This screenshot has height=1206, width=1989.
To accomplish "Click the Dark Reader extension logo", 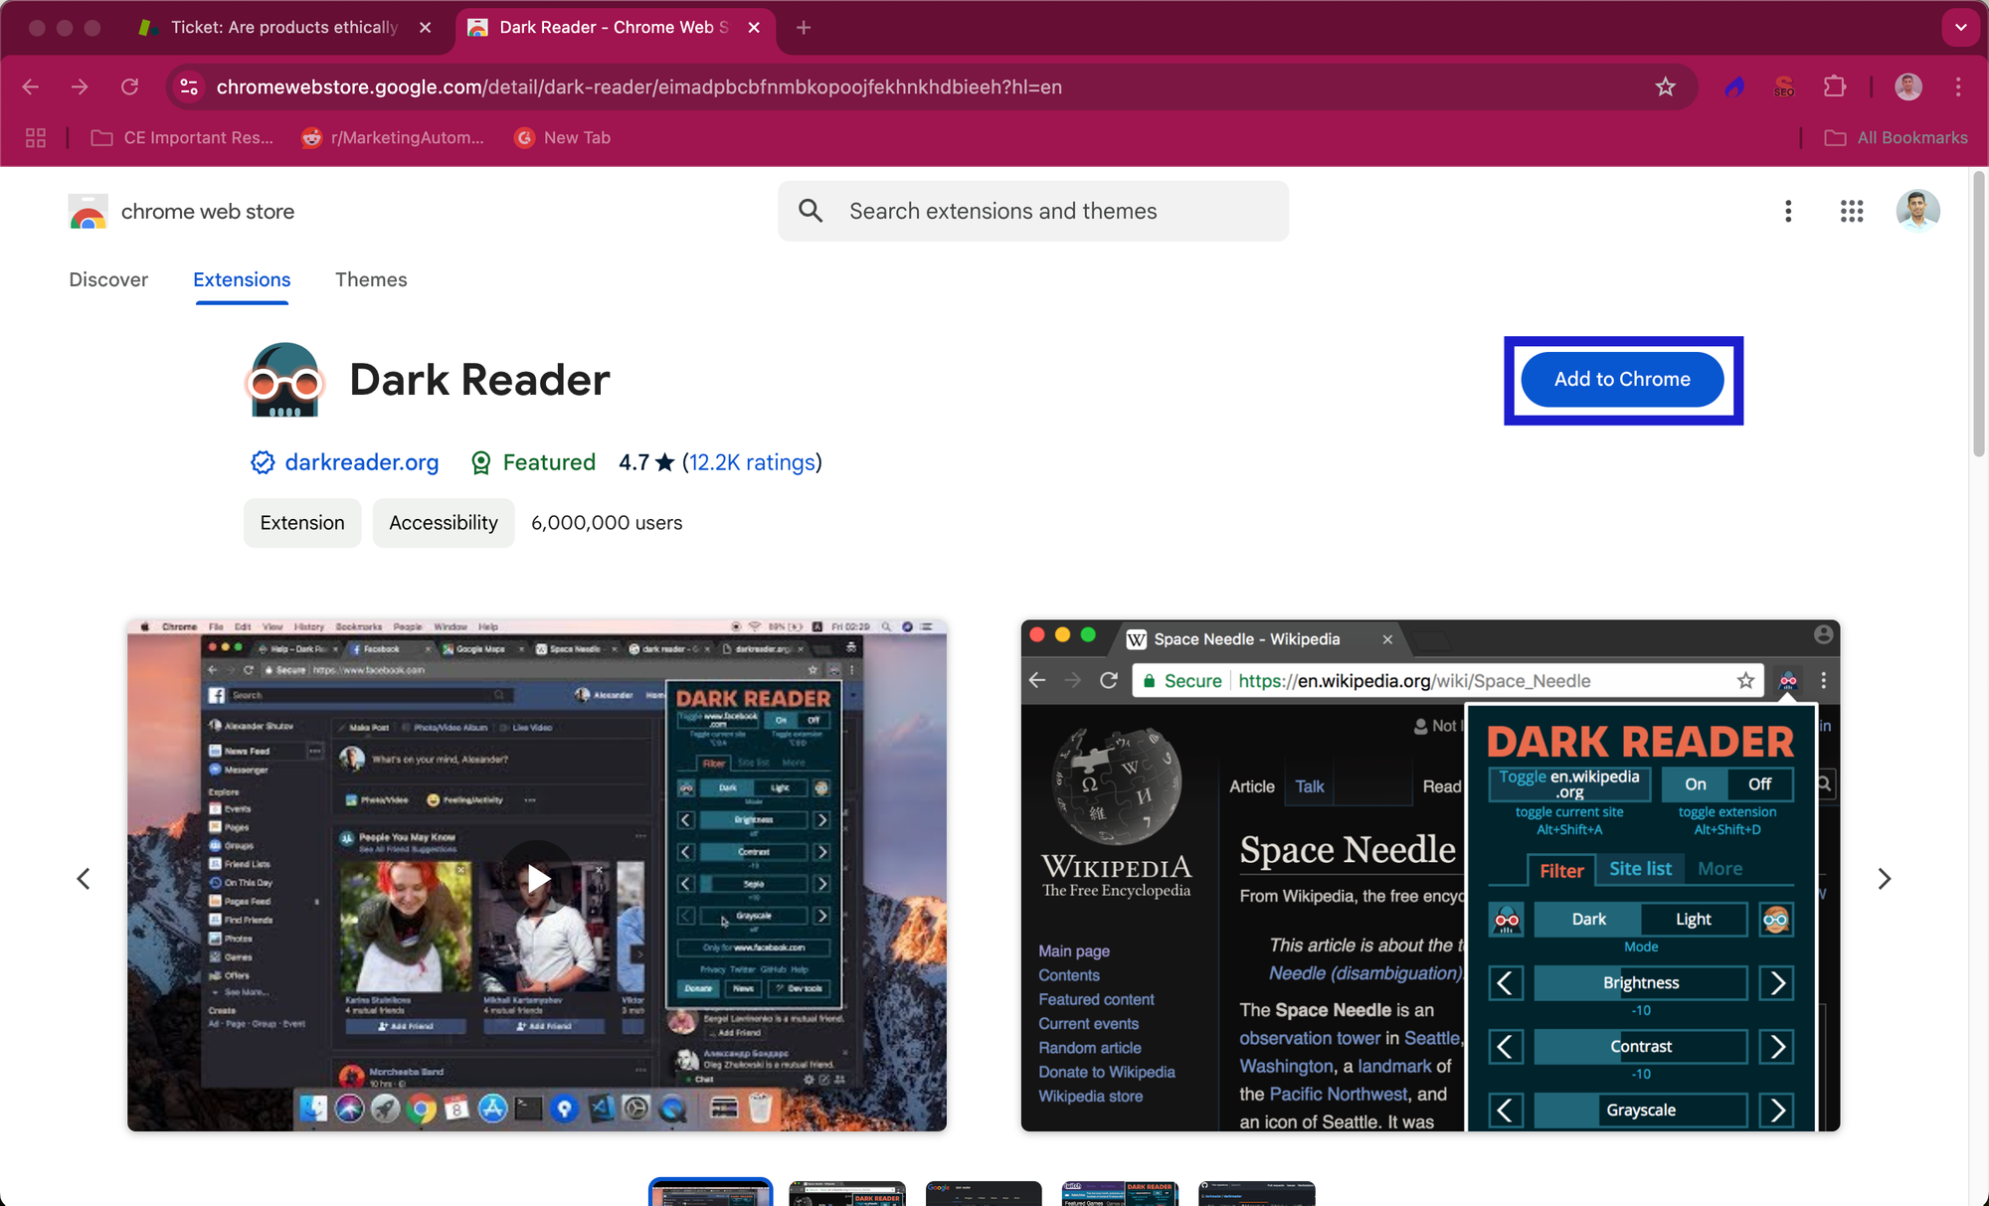I will coord(285,380).
